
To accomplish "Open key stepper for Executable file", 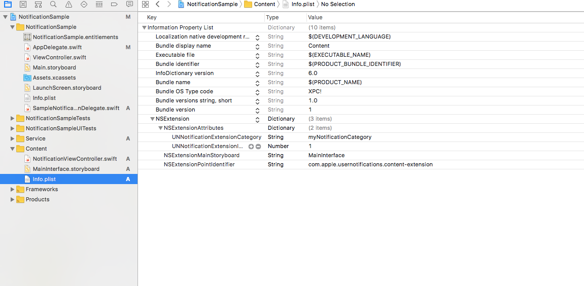I will [x=257, y=55].
